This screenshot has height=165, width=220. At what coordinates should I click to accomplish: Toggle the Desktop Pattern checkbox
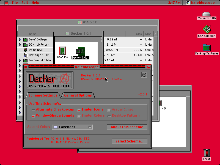109,116
